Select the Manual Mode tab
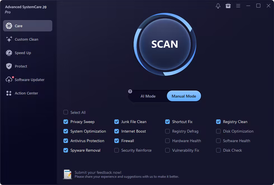The height and width of the screenshot is (185, 274). (x=184, y=96)
